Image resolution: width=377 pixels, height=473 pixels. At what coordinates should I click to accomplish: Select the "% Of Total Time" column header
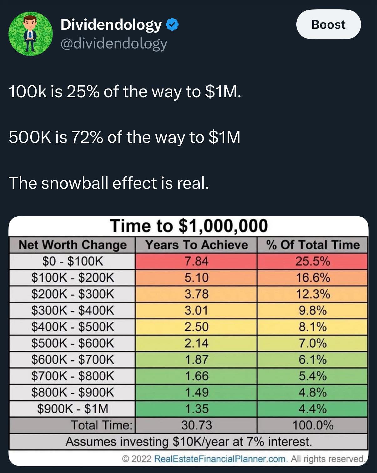tap(312, 245)
